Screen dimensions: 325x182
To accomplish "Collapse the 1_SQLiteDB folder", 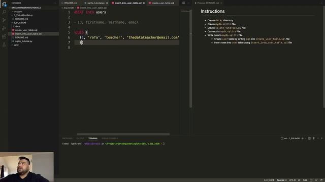I will pos(20,23).
